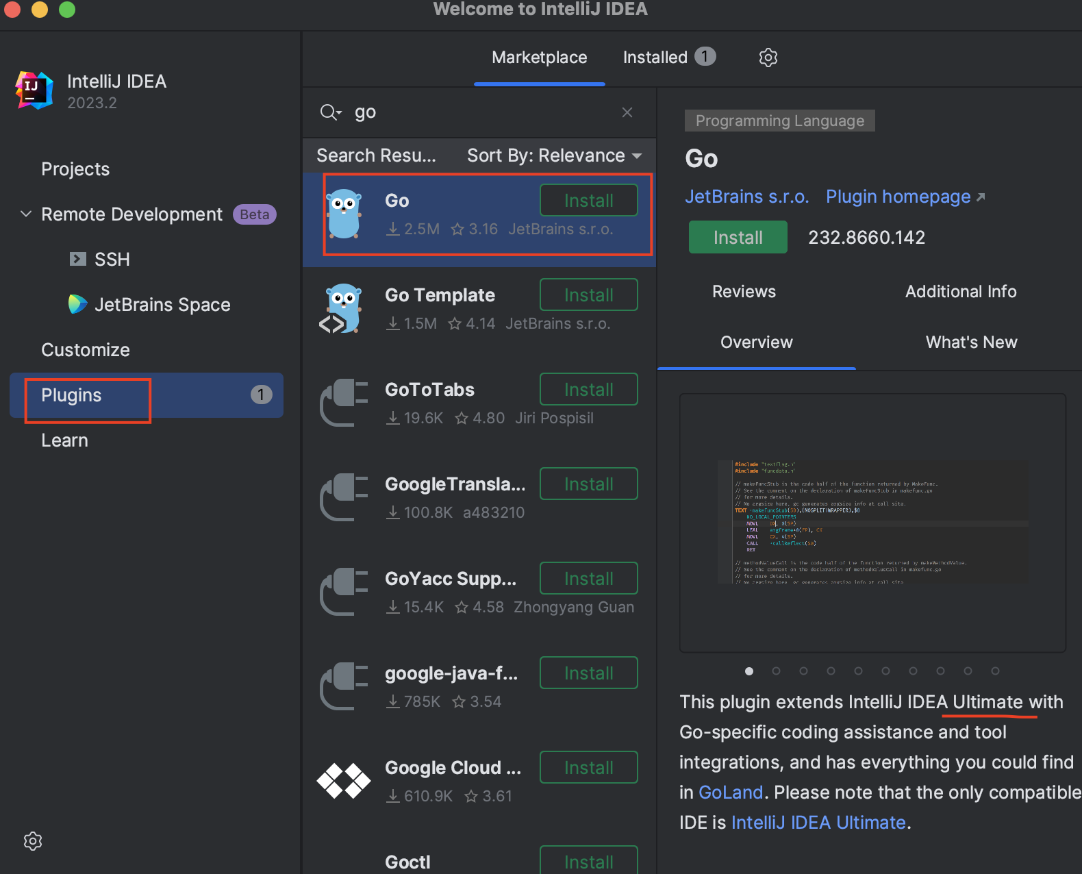Install the Google Cloud plugin
This screenshot has height=874, width=1082.
pyautogui.click(x=589, y=768)
